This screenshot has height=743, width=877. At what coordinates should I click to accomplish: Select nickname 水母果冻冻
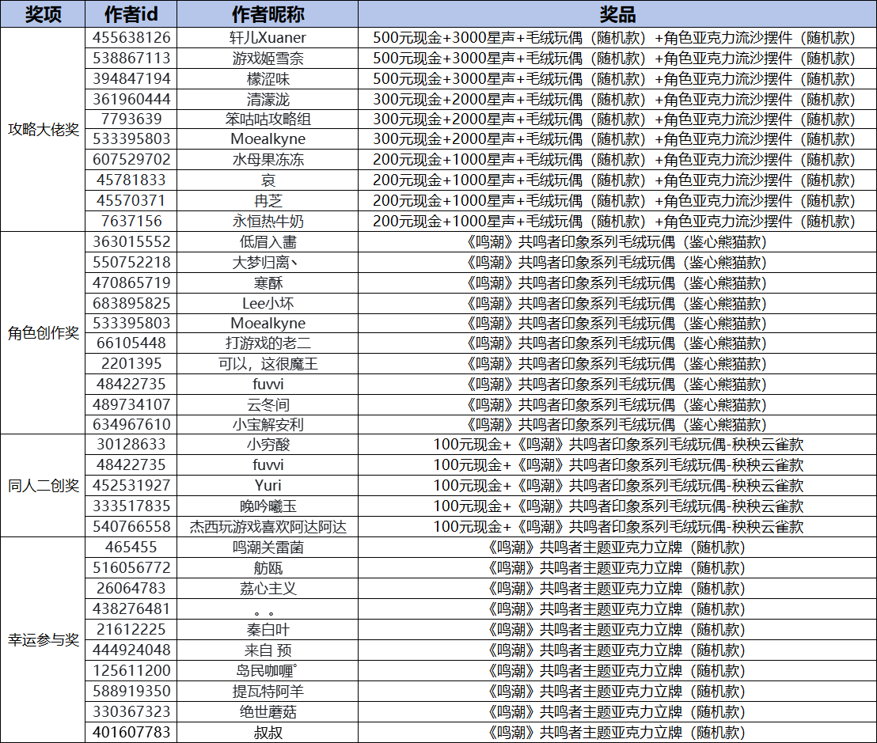click(268, 159)
